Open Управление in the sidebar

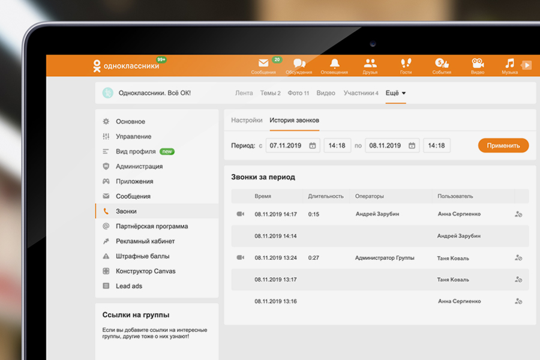pyautogui.click(x=157, y=136)
